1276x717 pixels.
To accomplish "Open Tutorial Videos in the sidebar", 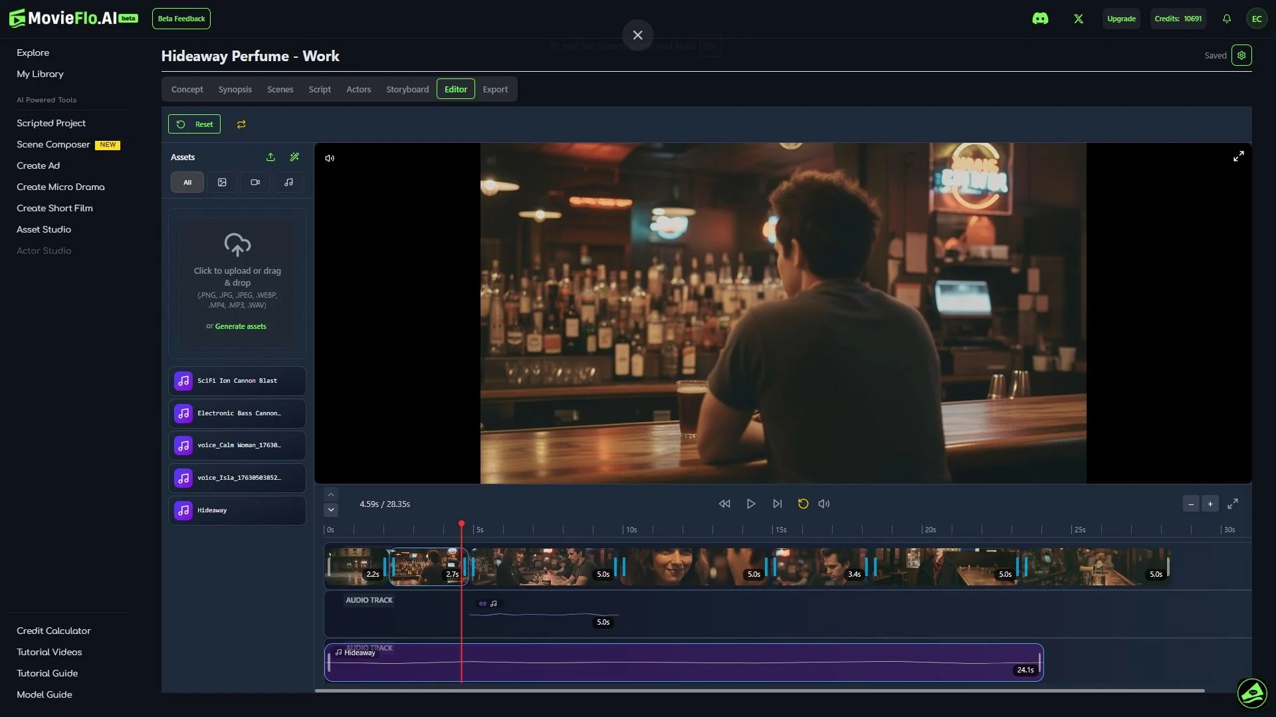I will [49, 652].
